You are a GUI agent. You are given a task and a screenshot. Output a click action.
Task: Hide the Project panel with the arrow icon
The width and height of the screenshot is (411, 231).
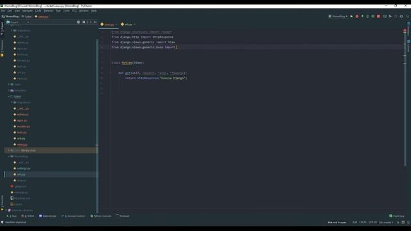(95, 22)
